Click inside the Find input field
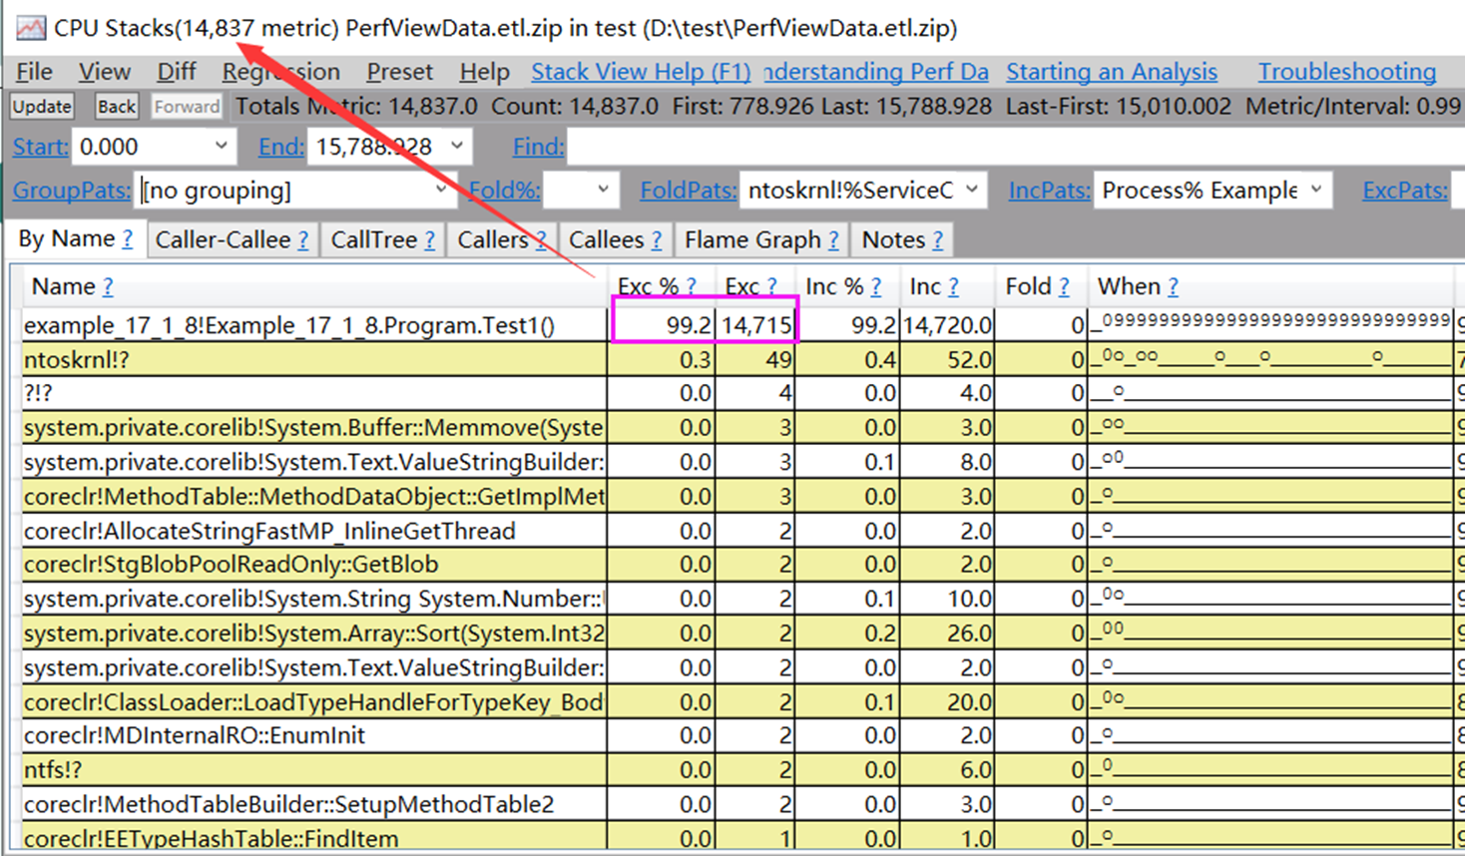This screenshot has width=1465, height=856. (699, 145)
